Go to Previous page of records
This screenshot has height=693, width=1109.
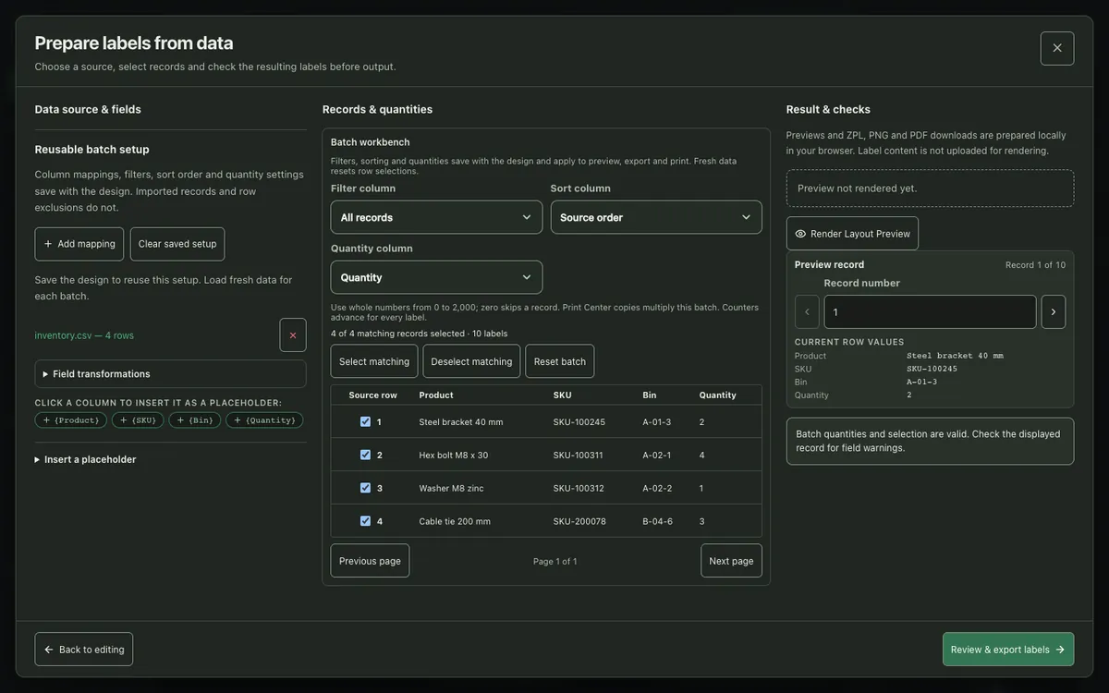[370, 561]
